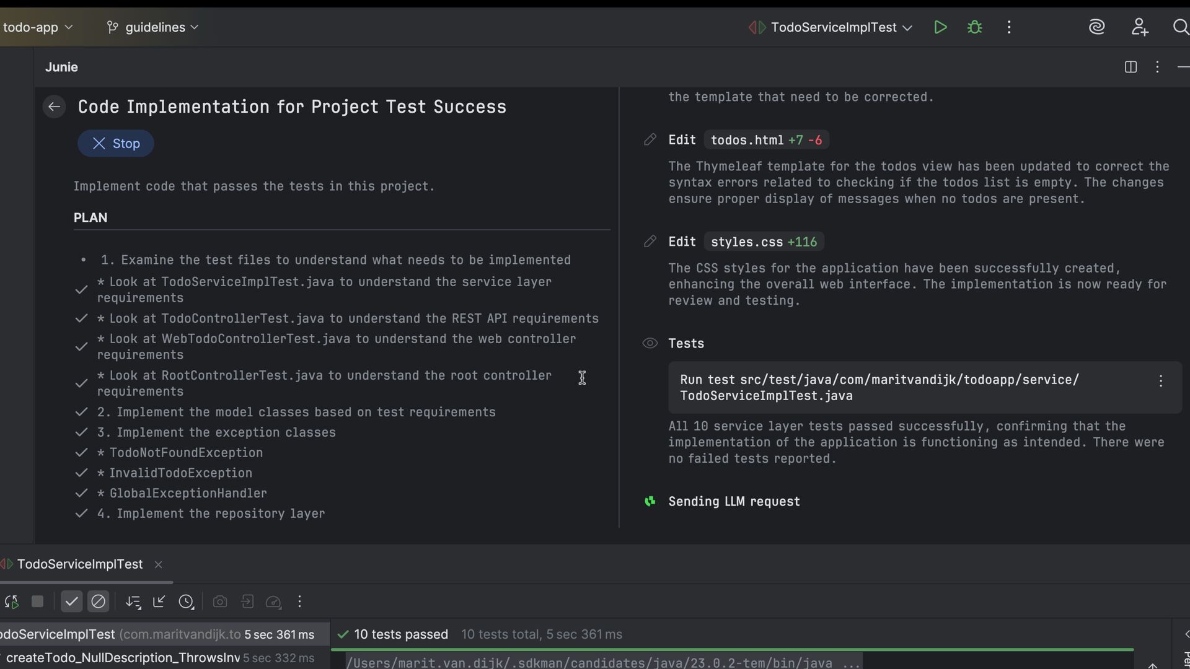Toggle the Tests eye icon in Junie
This screenshot has width=1190, height=669.
pos(650,343)
